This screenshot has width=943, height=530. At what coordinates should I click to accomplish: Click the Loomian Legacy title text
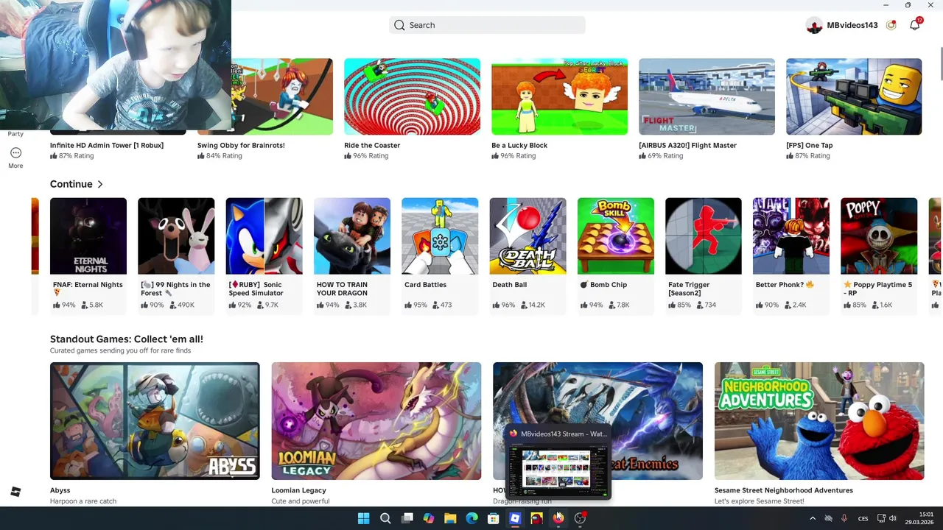click(298, 490)
